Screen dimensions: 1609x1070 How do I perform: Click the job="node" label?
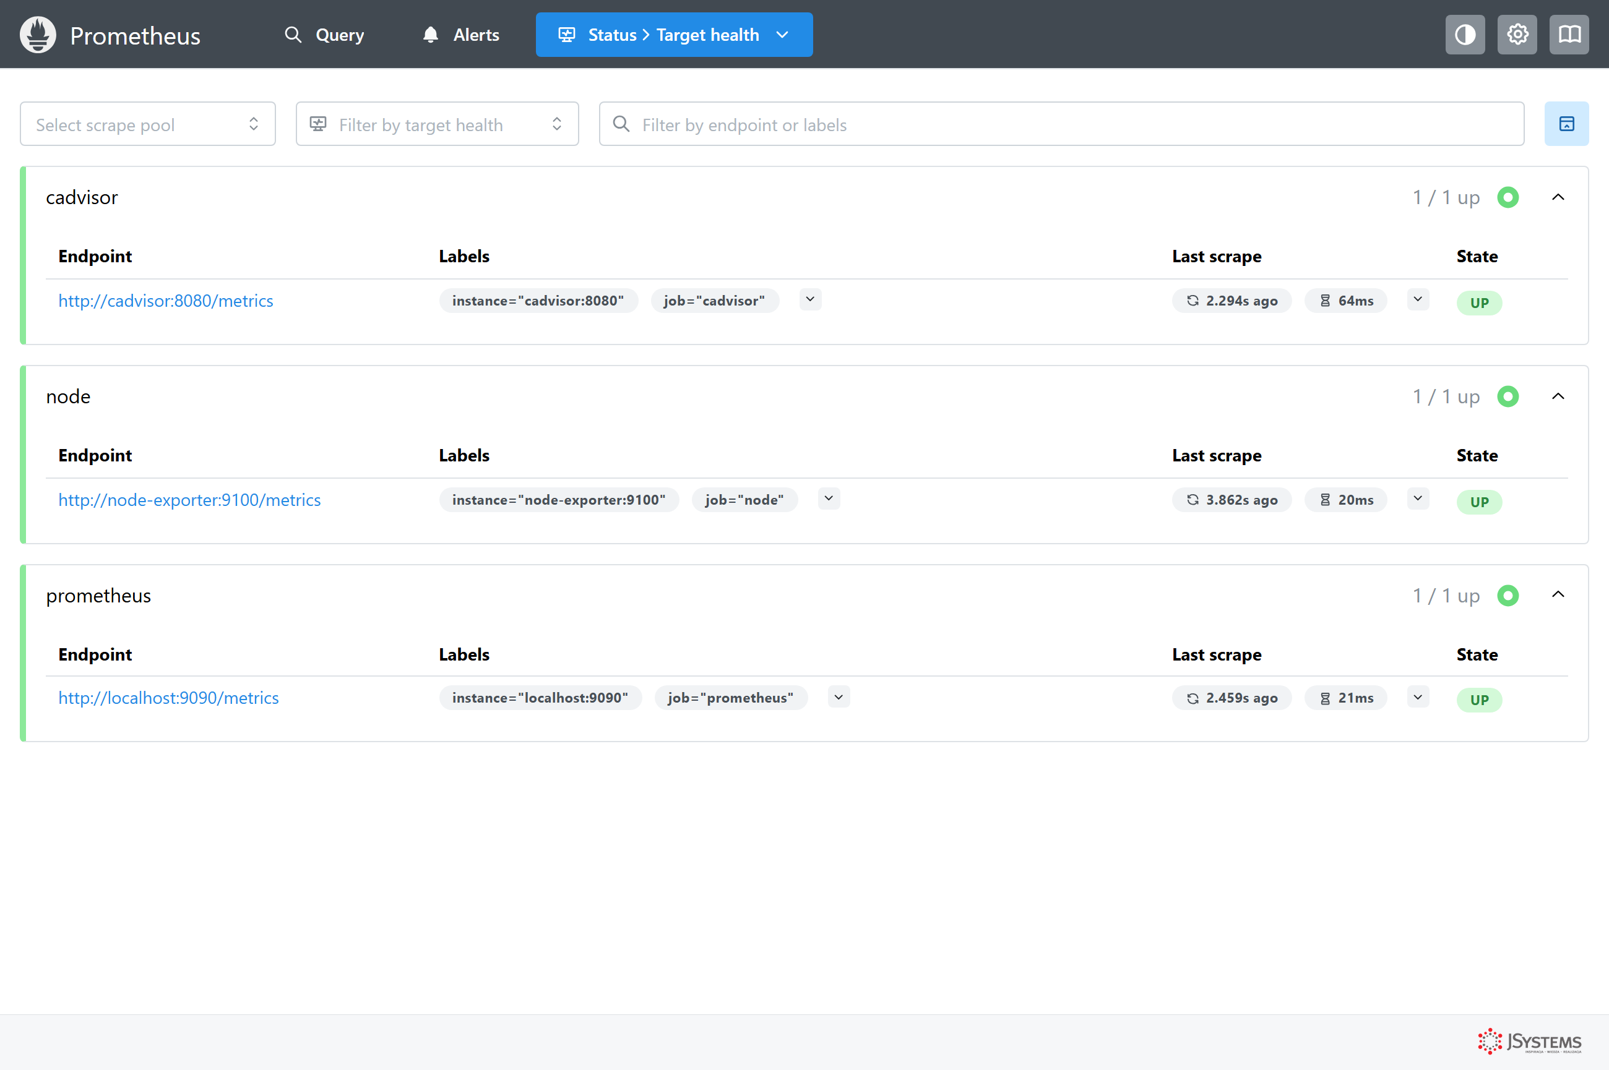coord(744,500)
